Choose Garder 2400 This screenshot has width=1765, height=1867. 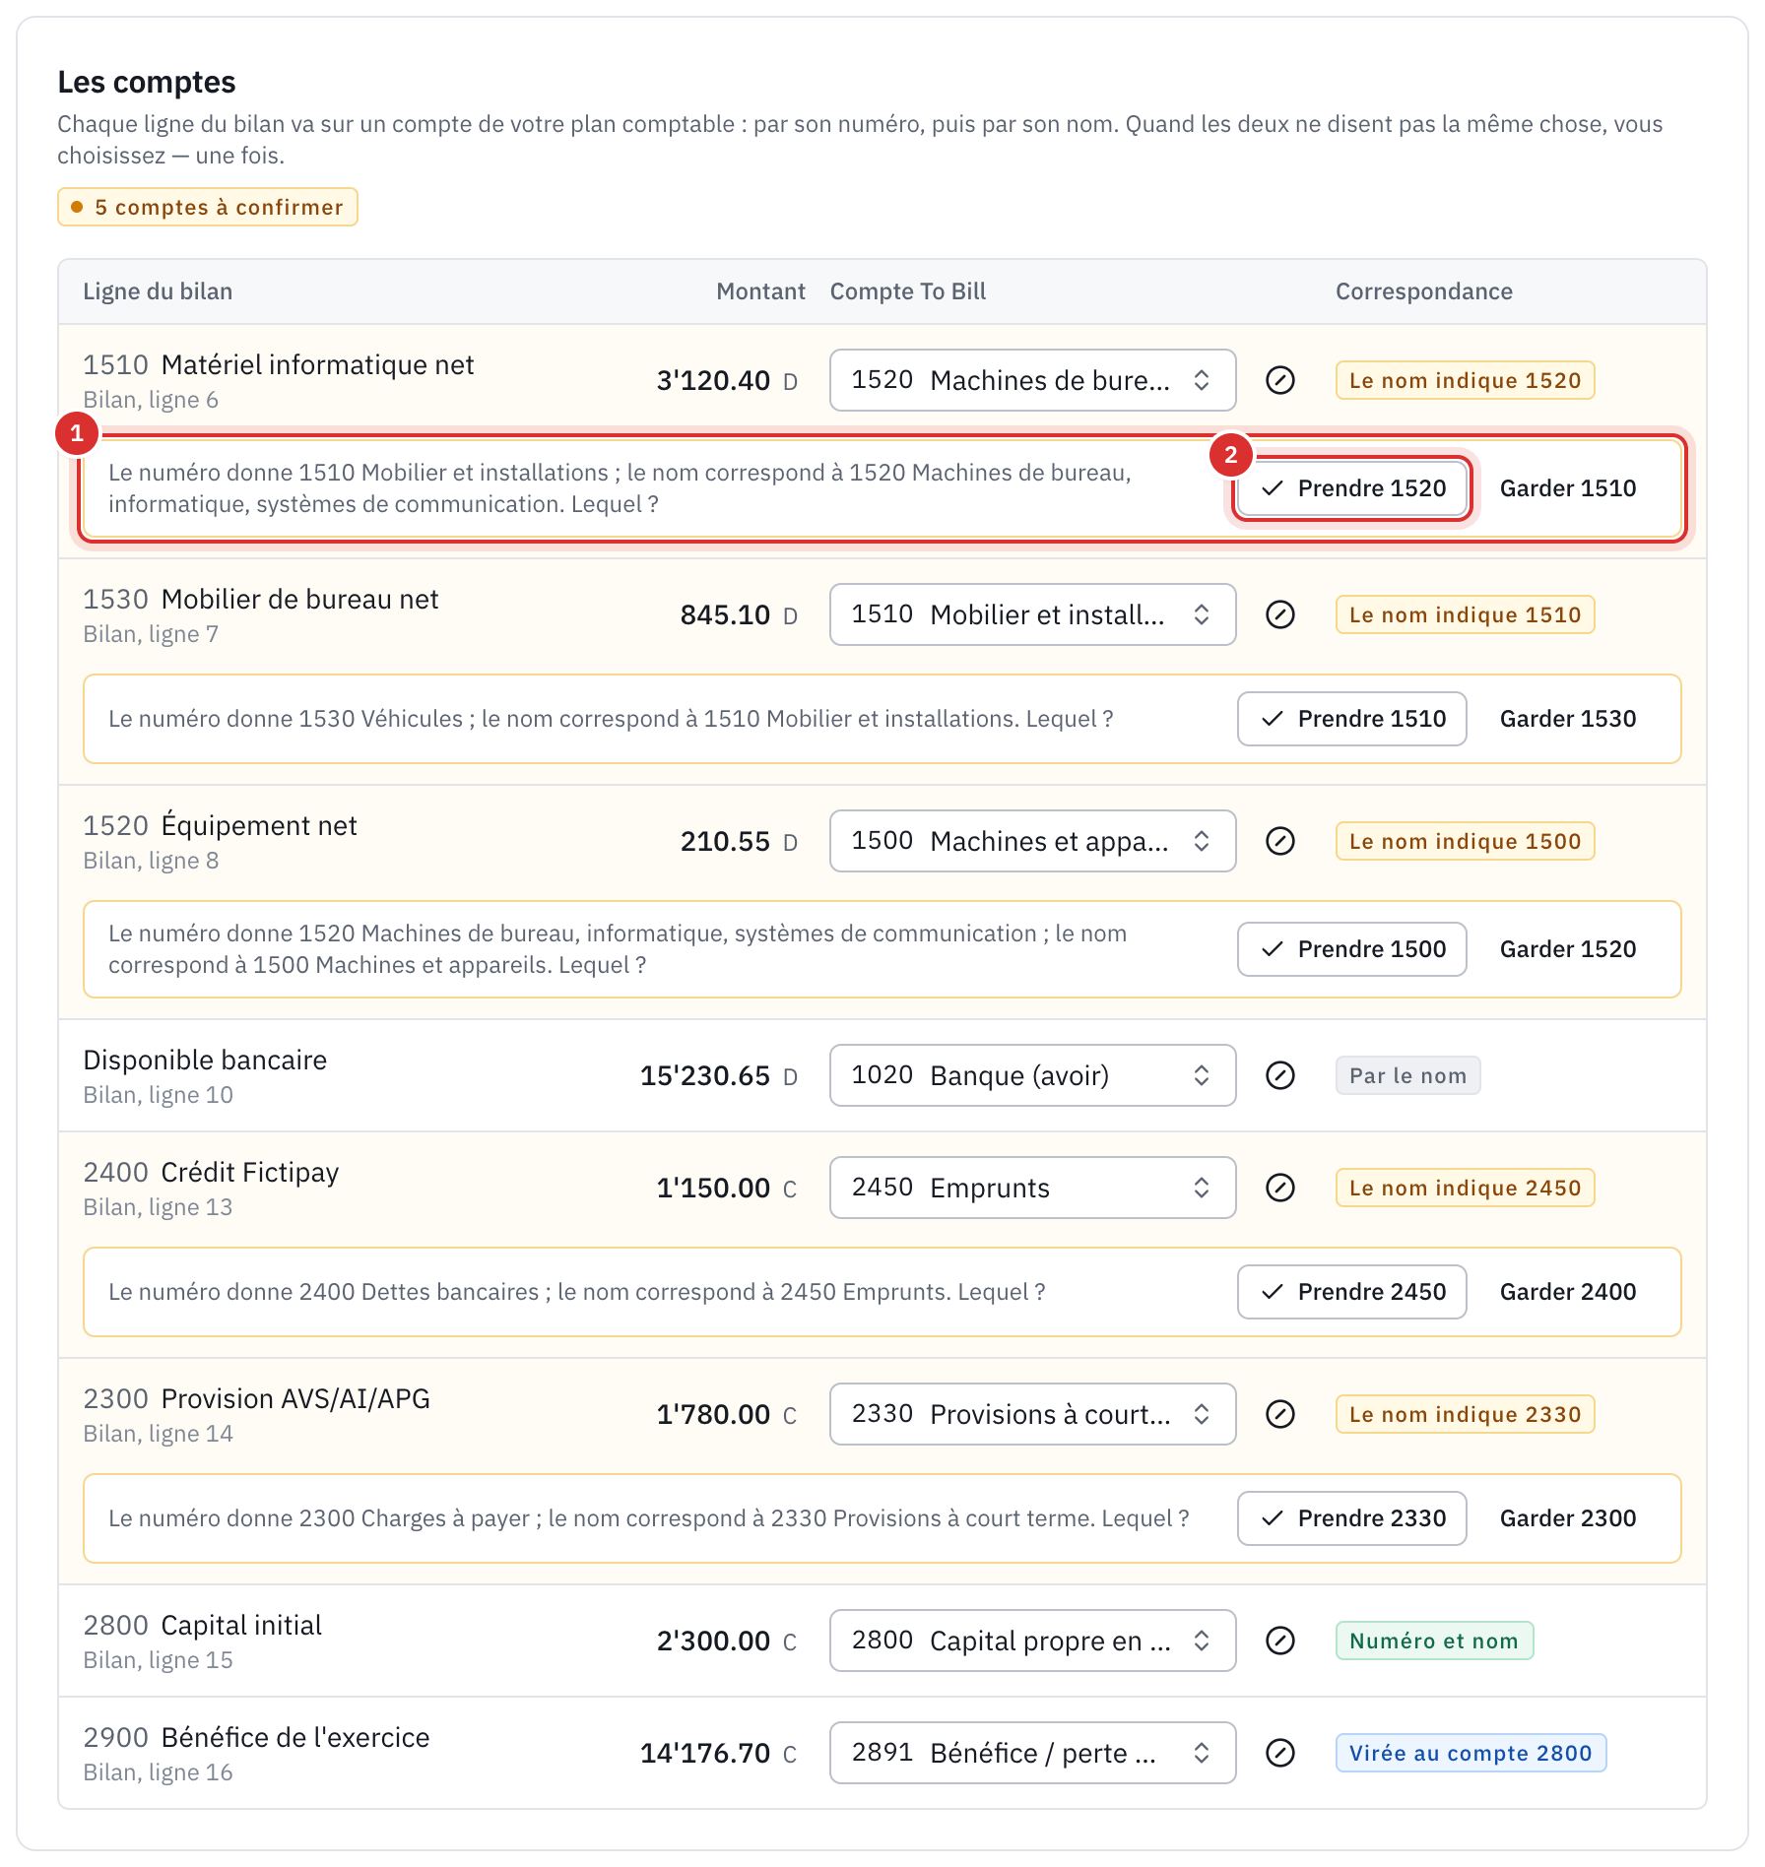pos(1568,1292)
